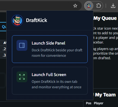
Task: Open the browser Downloads icon
Action: pos(113,6)
